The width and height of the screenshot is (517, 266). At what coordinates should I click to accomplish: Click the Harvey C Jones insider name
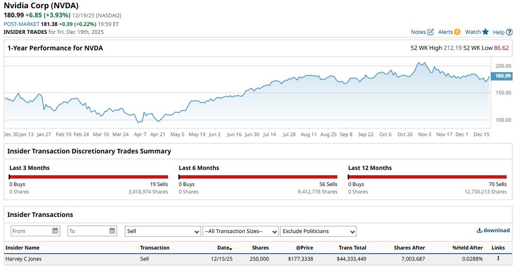[x=24, y=259]
